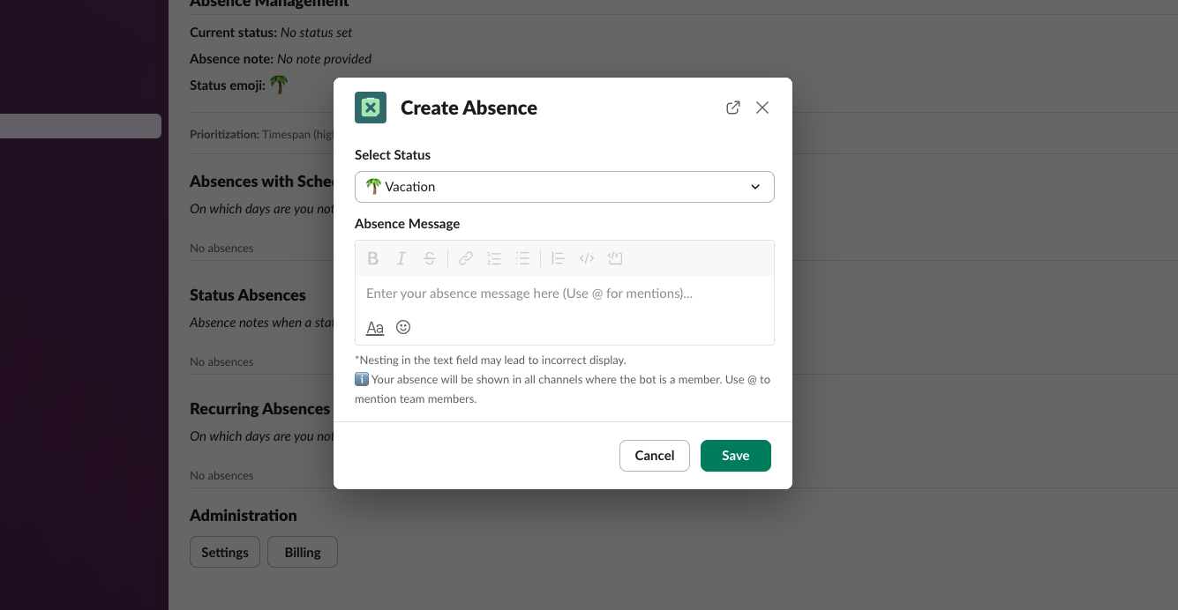Hide formatting toolbar with Aa toggle

375,328
